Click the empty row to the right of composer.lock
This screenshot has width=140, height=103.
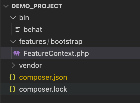[104, 89]
